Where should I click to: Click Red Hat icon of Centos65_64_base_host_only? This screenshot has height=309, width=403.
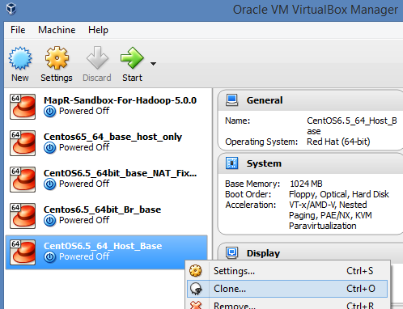[x=23, y=143]
